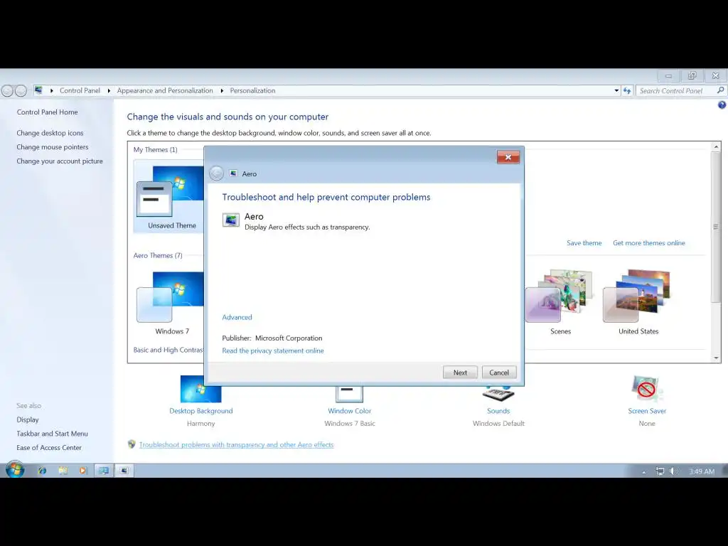Screen dimensions: 728x546
Task: Select the Windows 7 Aero theme
Action: click(x=170, y=303)
